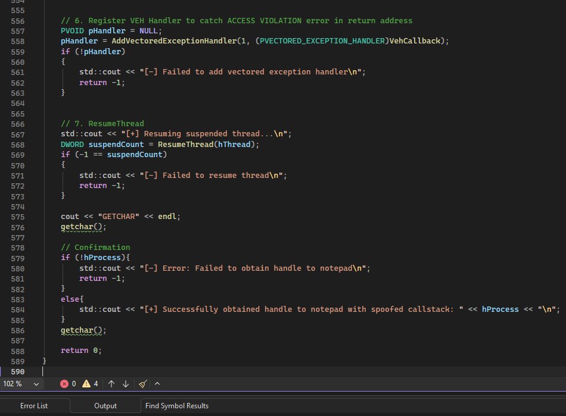This screenshot has height=416, width=566.
Task: Open the Error List tab
Action: (x=34, y=406)
